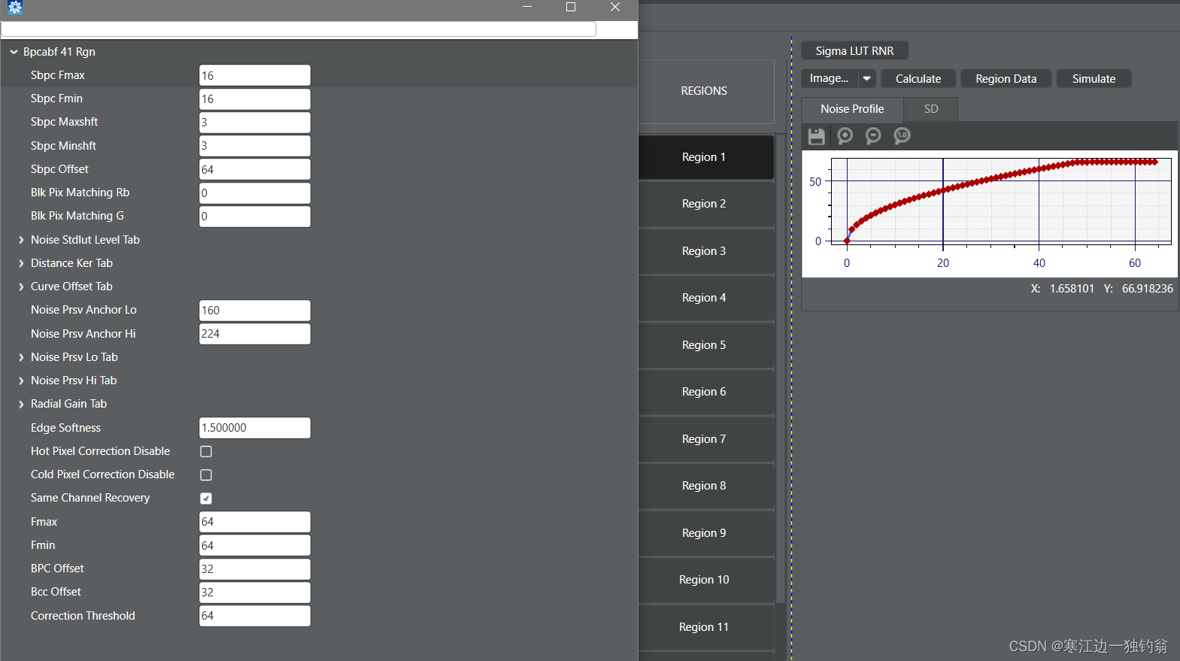Screen dimensions: 1180x661
Task: Reset graph zoom to 1.0
Action: click(902, 136)
